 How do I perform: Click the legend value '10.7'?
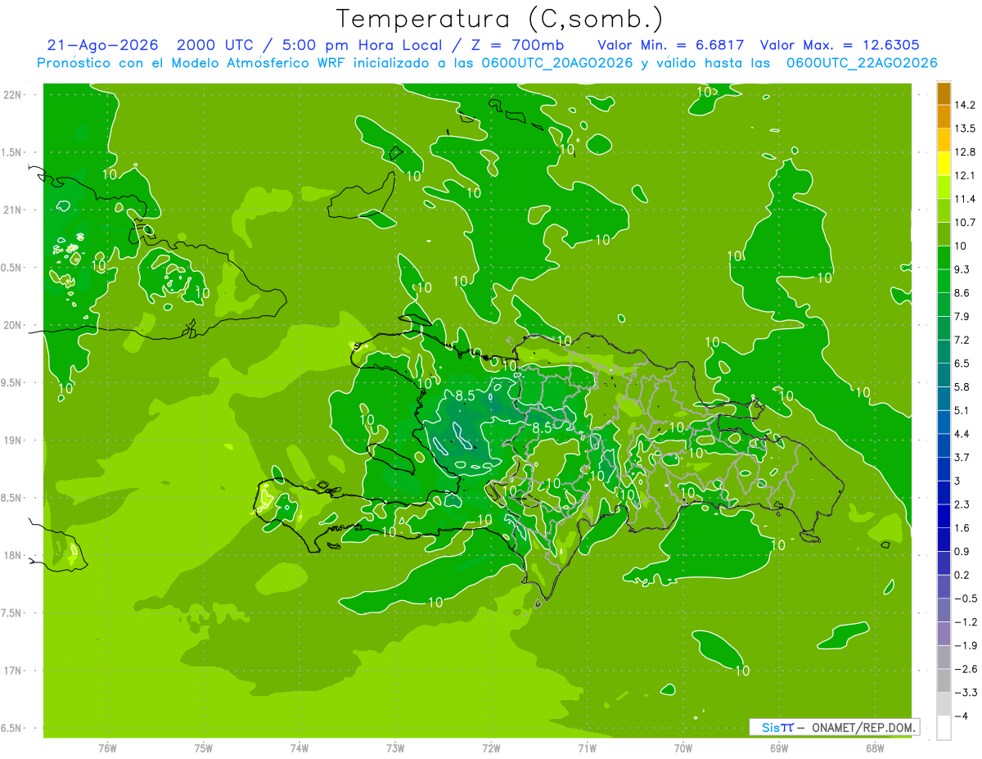coord(966,223)
